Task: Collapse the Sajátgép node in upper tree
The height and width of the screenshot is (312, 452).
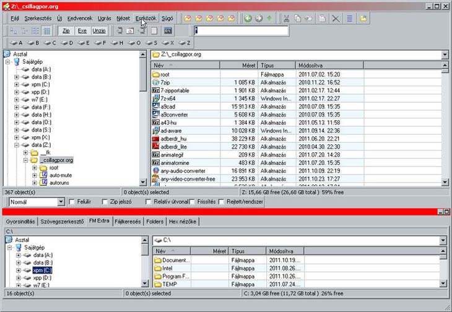Action: [x=8, y=62]
